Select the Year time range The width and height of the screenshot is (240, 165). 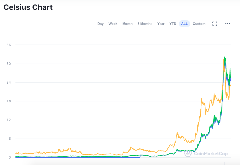(x=161, y=24)
